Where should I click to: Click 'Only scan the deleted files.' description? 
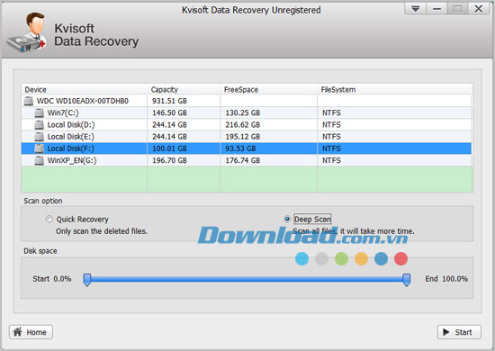pos(102,231)
